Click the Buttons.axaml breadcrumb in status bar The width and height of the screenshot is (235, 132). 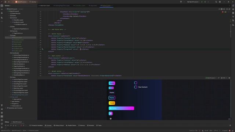tap(33, 131)
